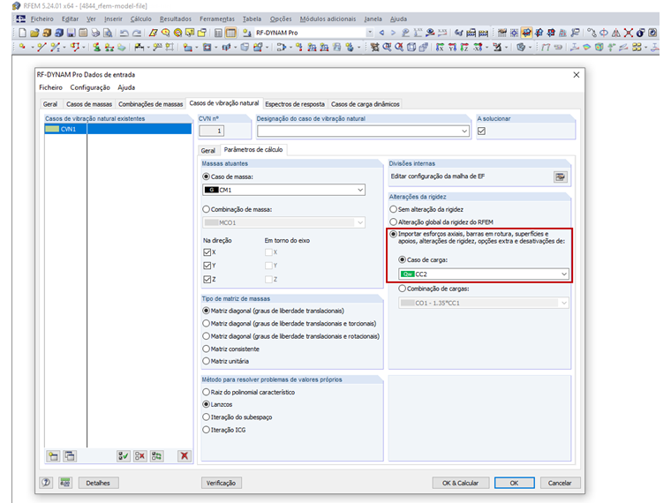
Task: Open the CO1 - 1.35*CC1 combination dropdown
Action: coord(564,303)
